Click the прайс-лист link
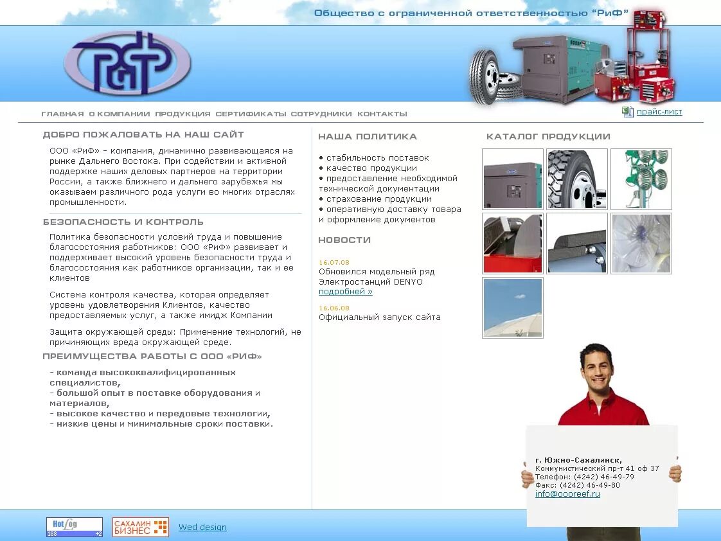 click(659, 112)
